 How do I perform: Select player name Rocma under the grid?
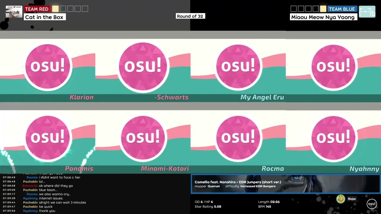[x=273, y=169]
